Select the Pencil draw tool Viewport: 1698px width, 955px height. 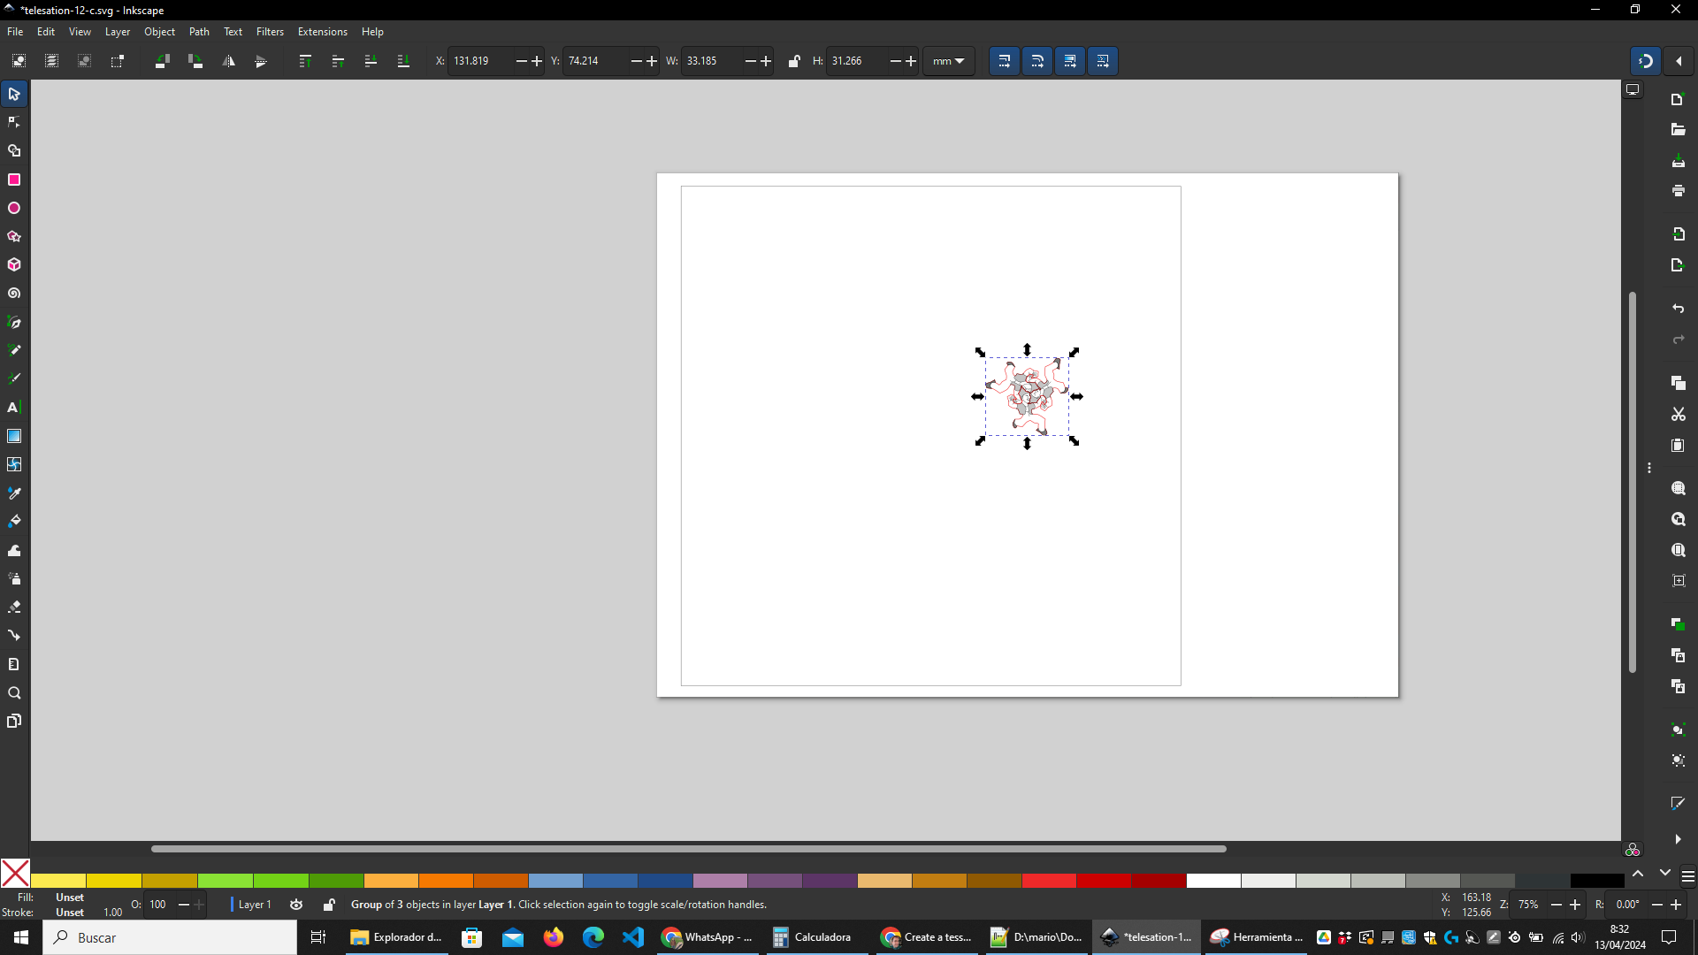click(14, 350)
